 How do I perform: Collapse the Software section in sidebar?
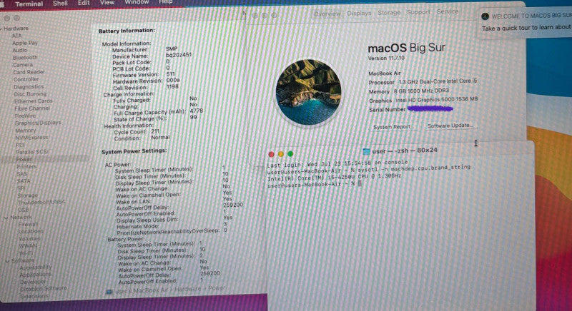click(x=7, y=261)
